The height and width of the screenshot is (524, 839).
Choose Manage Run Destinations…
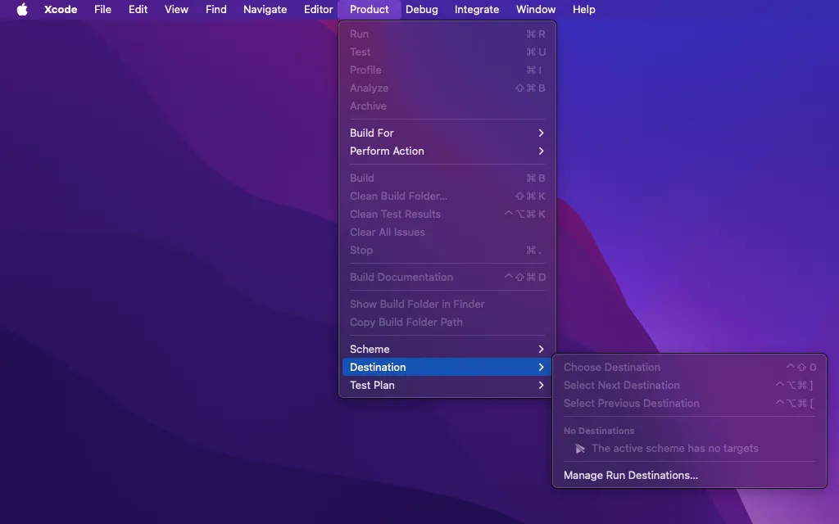coord(689,475)
